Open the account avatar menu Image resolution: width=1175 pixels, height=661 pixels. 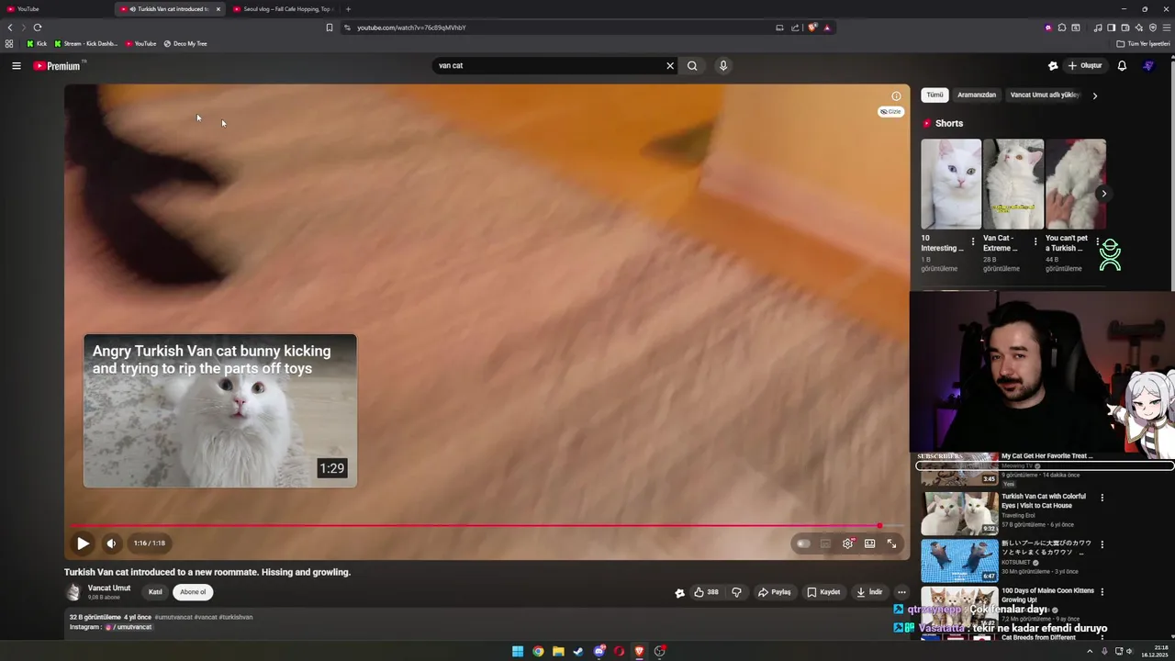click(1148, 66)
